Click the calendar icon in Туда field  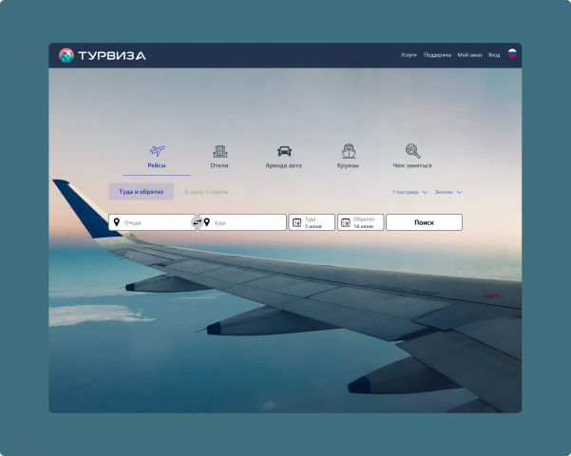(x=296, y=222)
